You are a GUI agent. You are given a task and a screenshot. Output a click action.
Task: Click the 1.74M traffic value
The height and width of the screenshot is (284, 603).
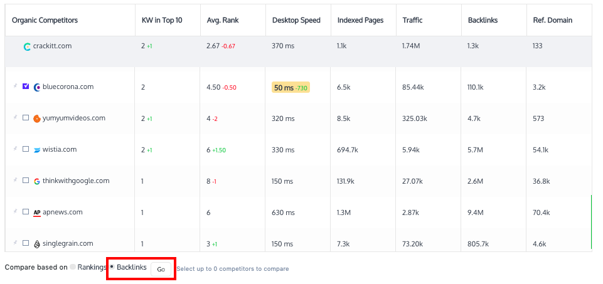point(411,46)
